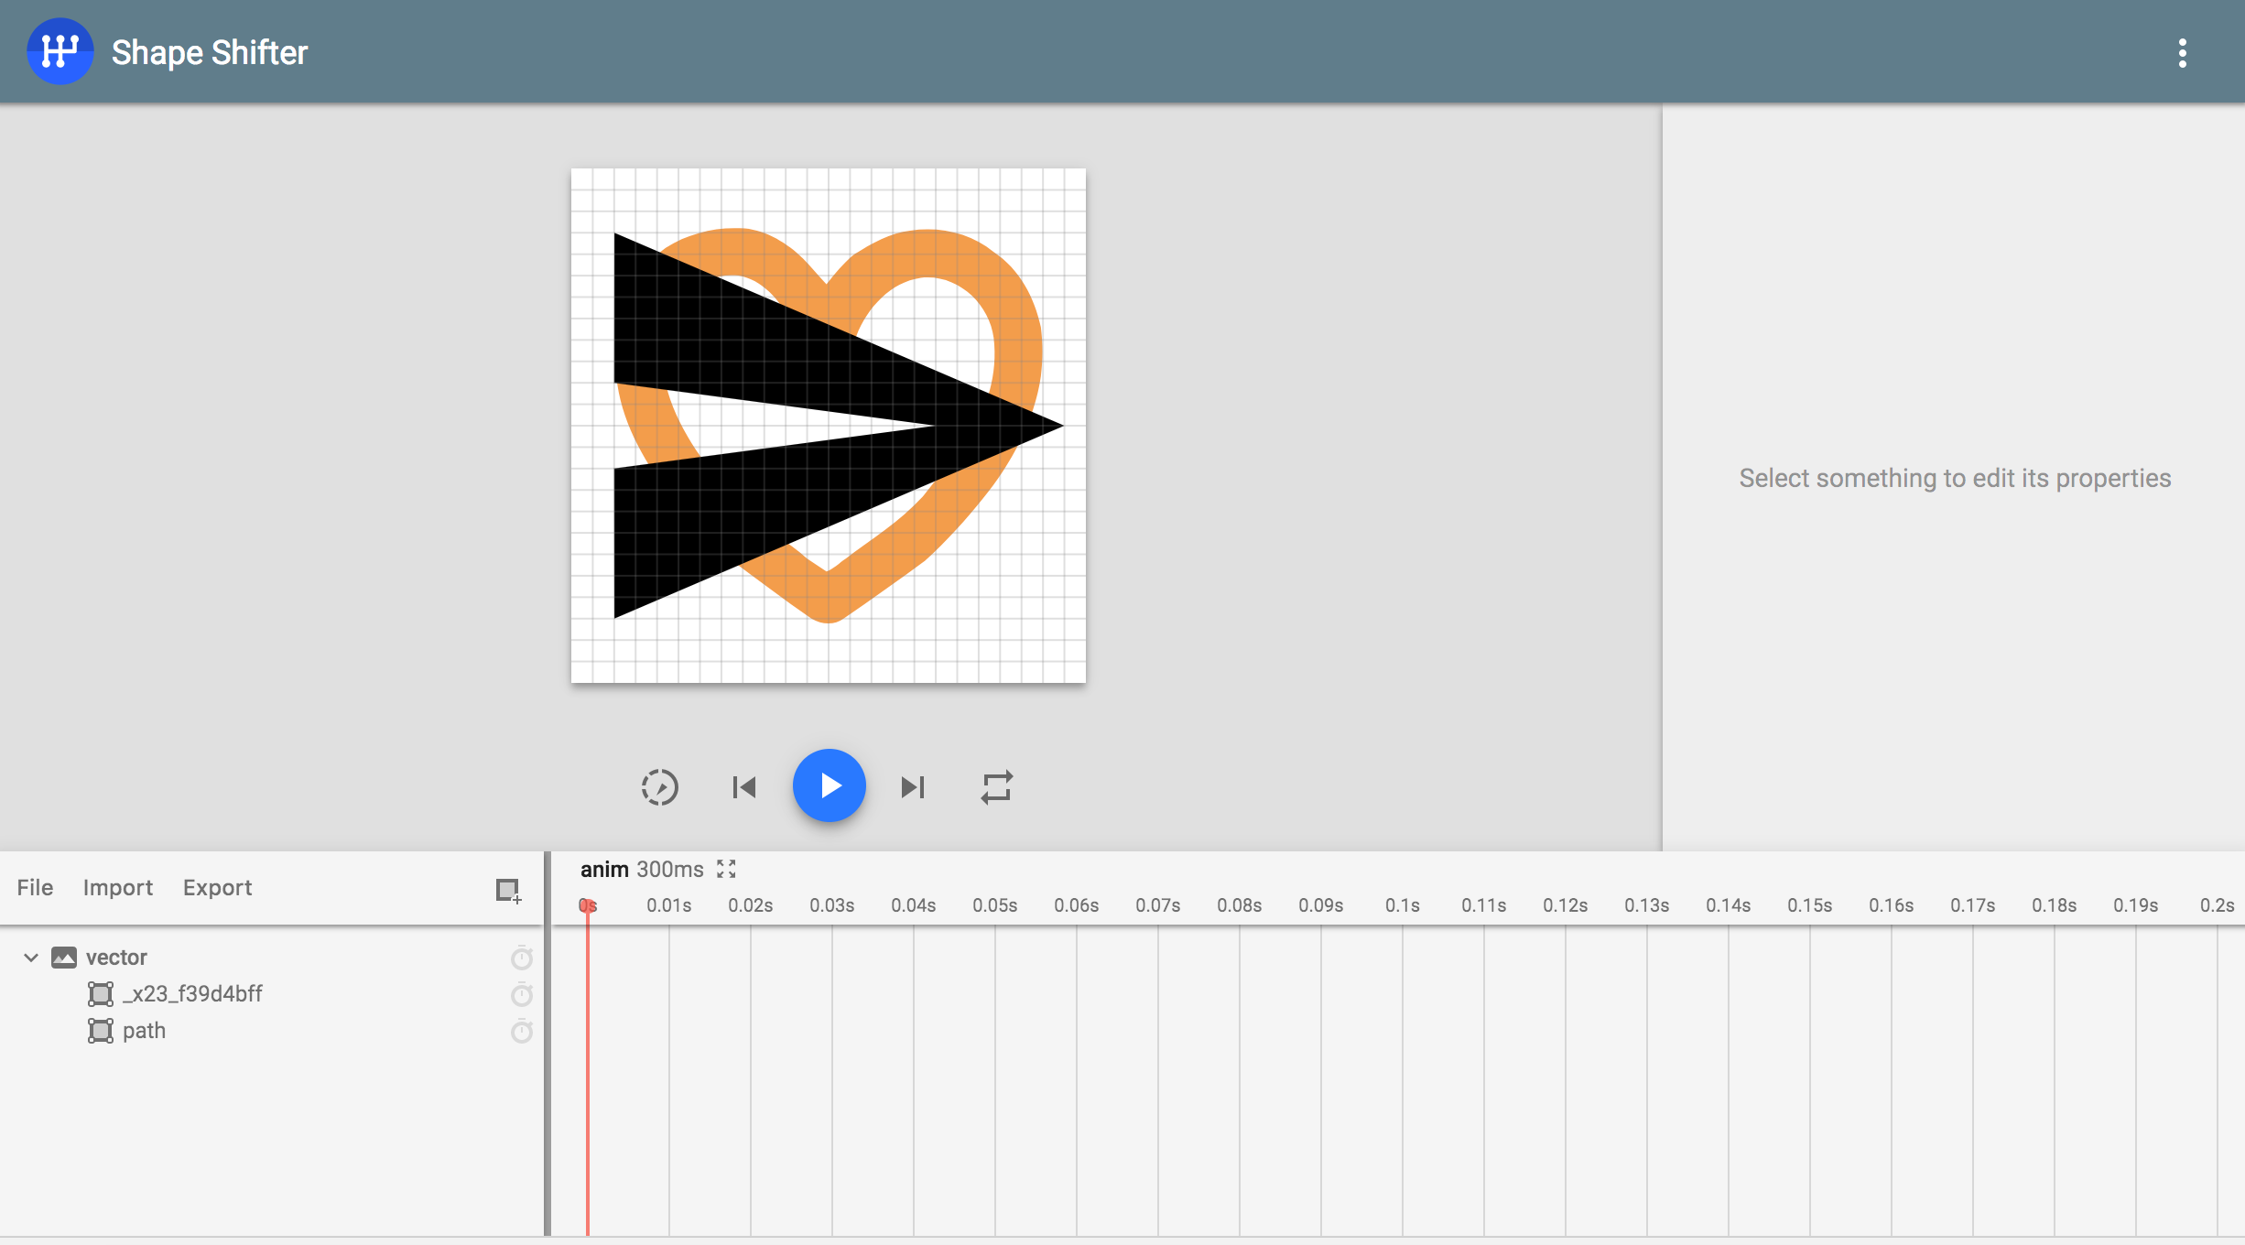Click stopwatch icon for _x23_f39d4bff layer
Image resolution: width=2245 pixels, height=1245 pixels.
coord(522,994)
